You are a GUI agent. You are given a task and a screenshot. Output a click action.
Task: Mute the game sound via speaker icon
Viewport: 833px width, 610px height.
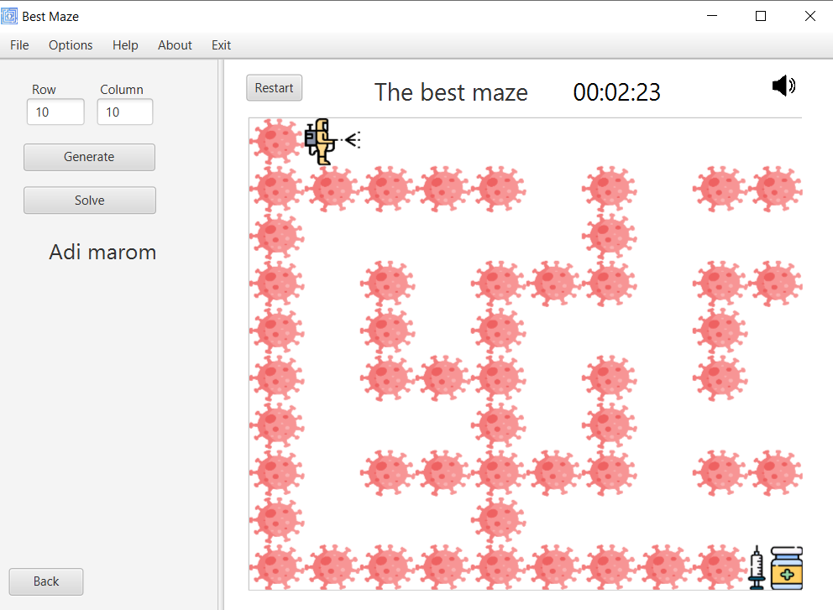pyautogui.click(x=783, y=85)
